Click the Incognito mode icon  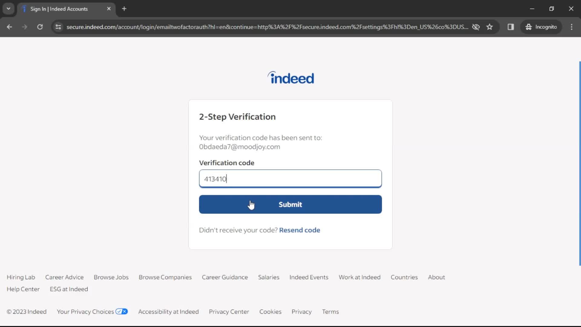tap(529, 27)
